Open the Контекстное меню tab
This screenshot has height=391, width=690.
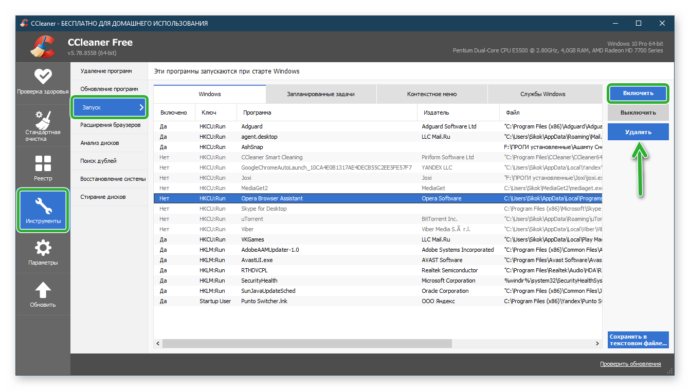432,94
